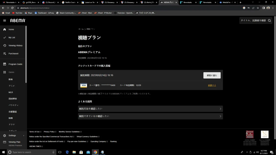Open the cPanel - Main bookmark

(85, 13)
